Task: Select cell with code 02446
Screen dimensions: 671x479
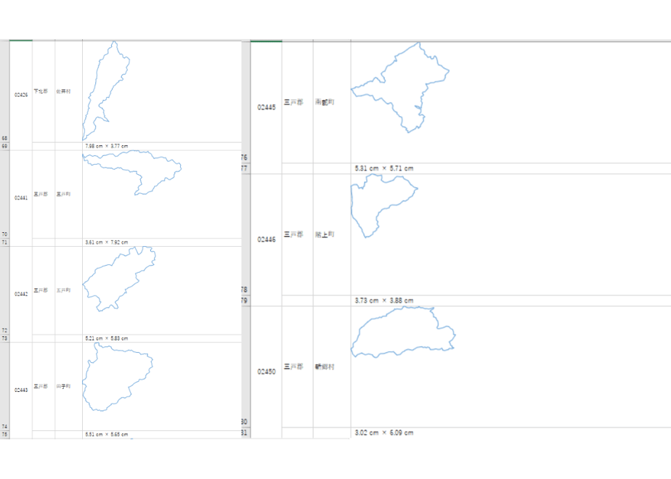Action: pos(267,239)
